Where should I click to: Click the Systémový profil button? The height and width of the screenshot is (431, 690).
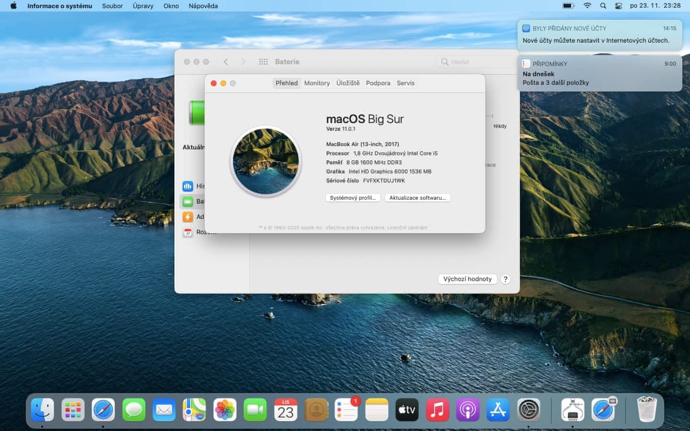coord(353,198)
